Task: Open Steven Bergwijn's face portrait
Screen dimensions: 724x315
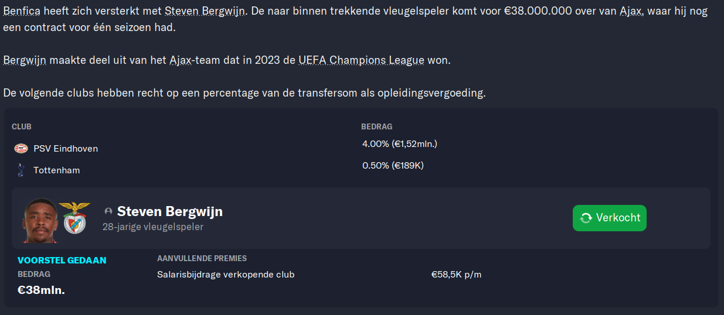Action: pyautogui.click(x=40, y=220)
